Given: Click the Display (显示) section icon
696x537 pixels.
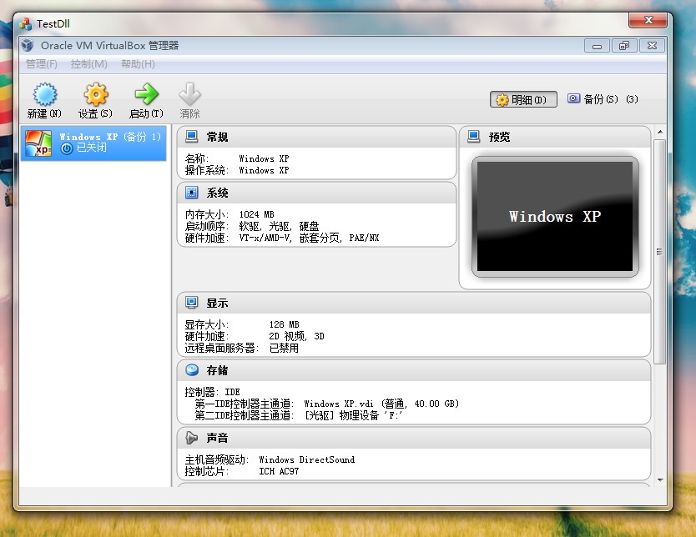Looking at the screenshot, I should (x=192, y=303).
